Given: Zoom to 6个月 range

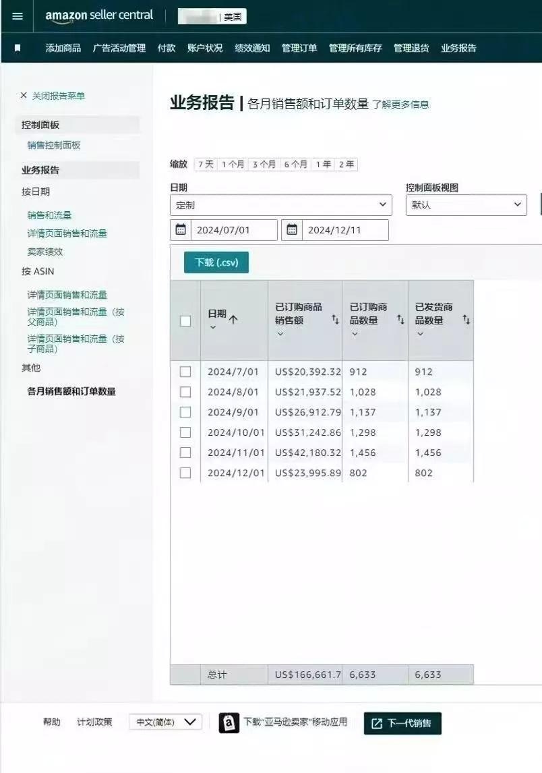Looking at the screenshot, I should 296,164.
